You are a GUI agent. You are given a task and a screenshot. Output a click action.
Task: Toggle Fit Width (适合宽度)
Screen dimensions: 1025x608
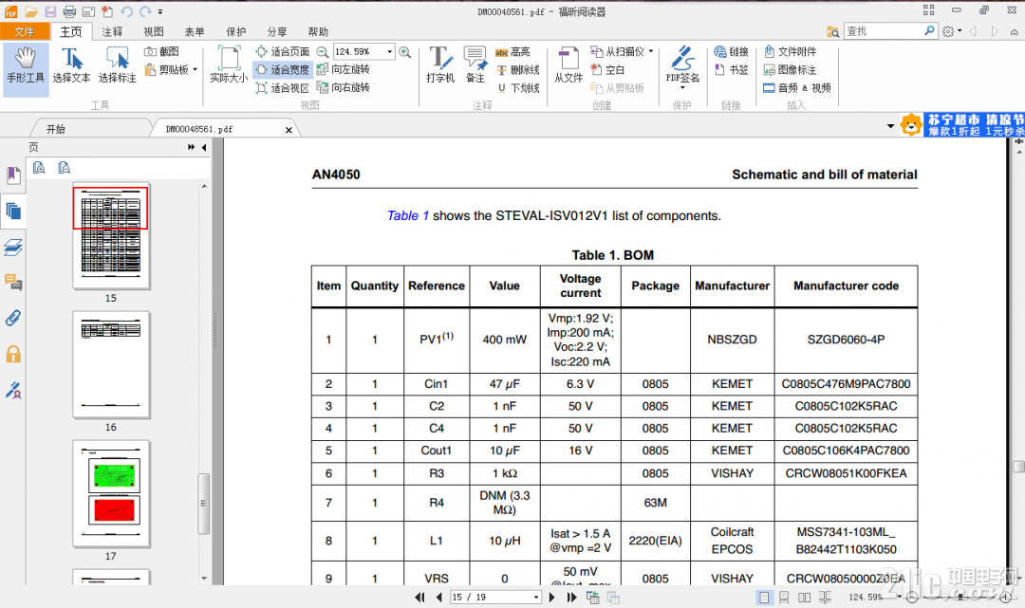pyautogui.click(x=282, y=69)
